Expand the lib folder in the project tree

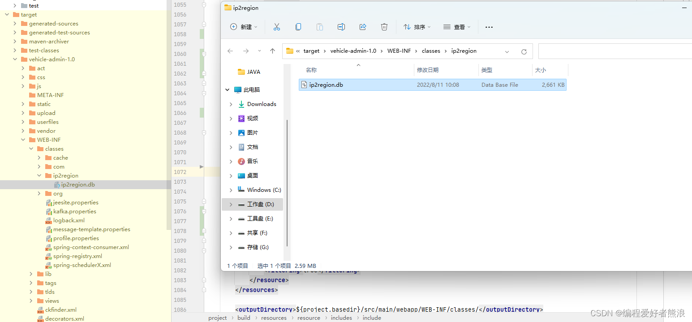(30, 274)
